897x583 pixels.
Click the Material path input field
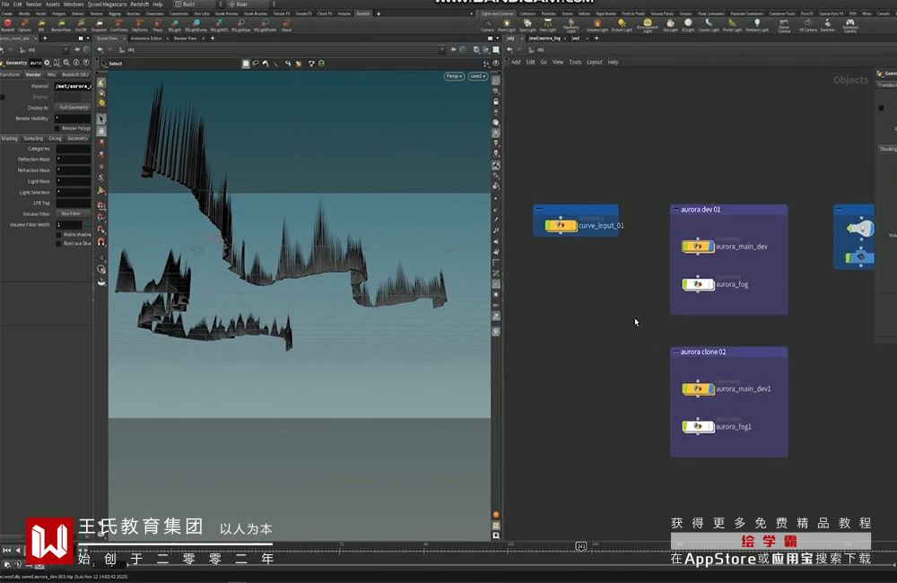pos(73,86)
